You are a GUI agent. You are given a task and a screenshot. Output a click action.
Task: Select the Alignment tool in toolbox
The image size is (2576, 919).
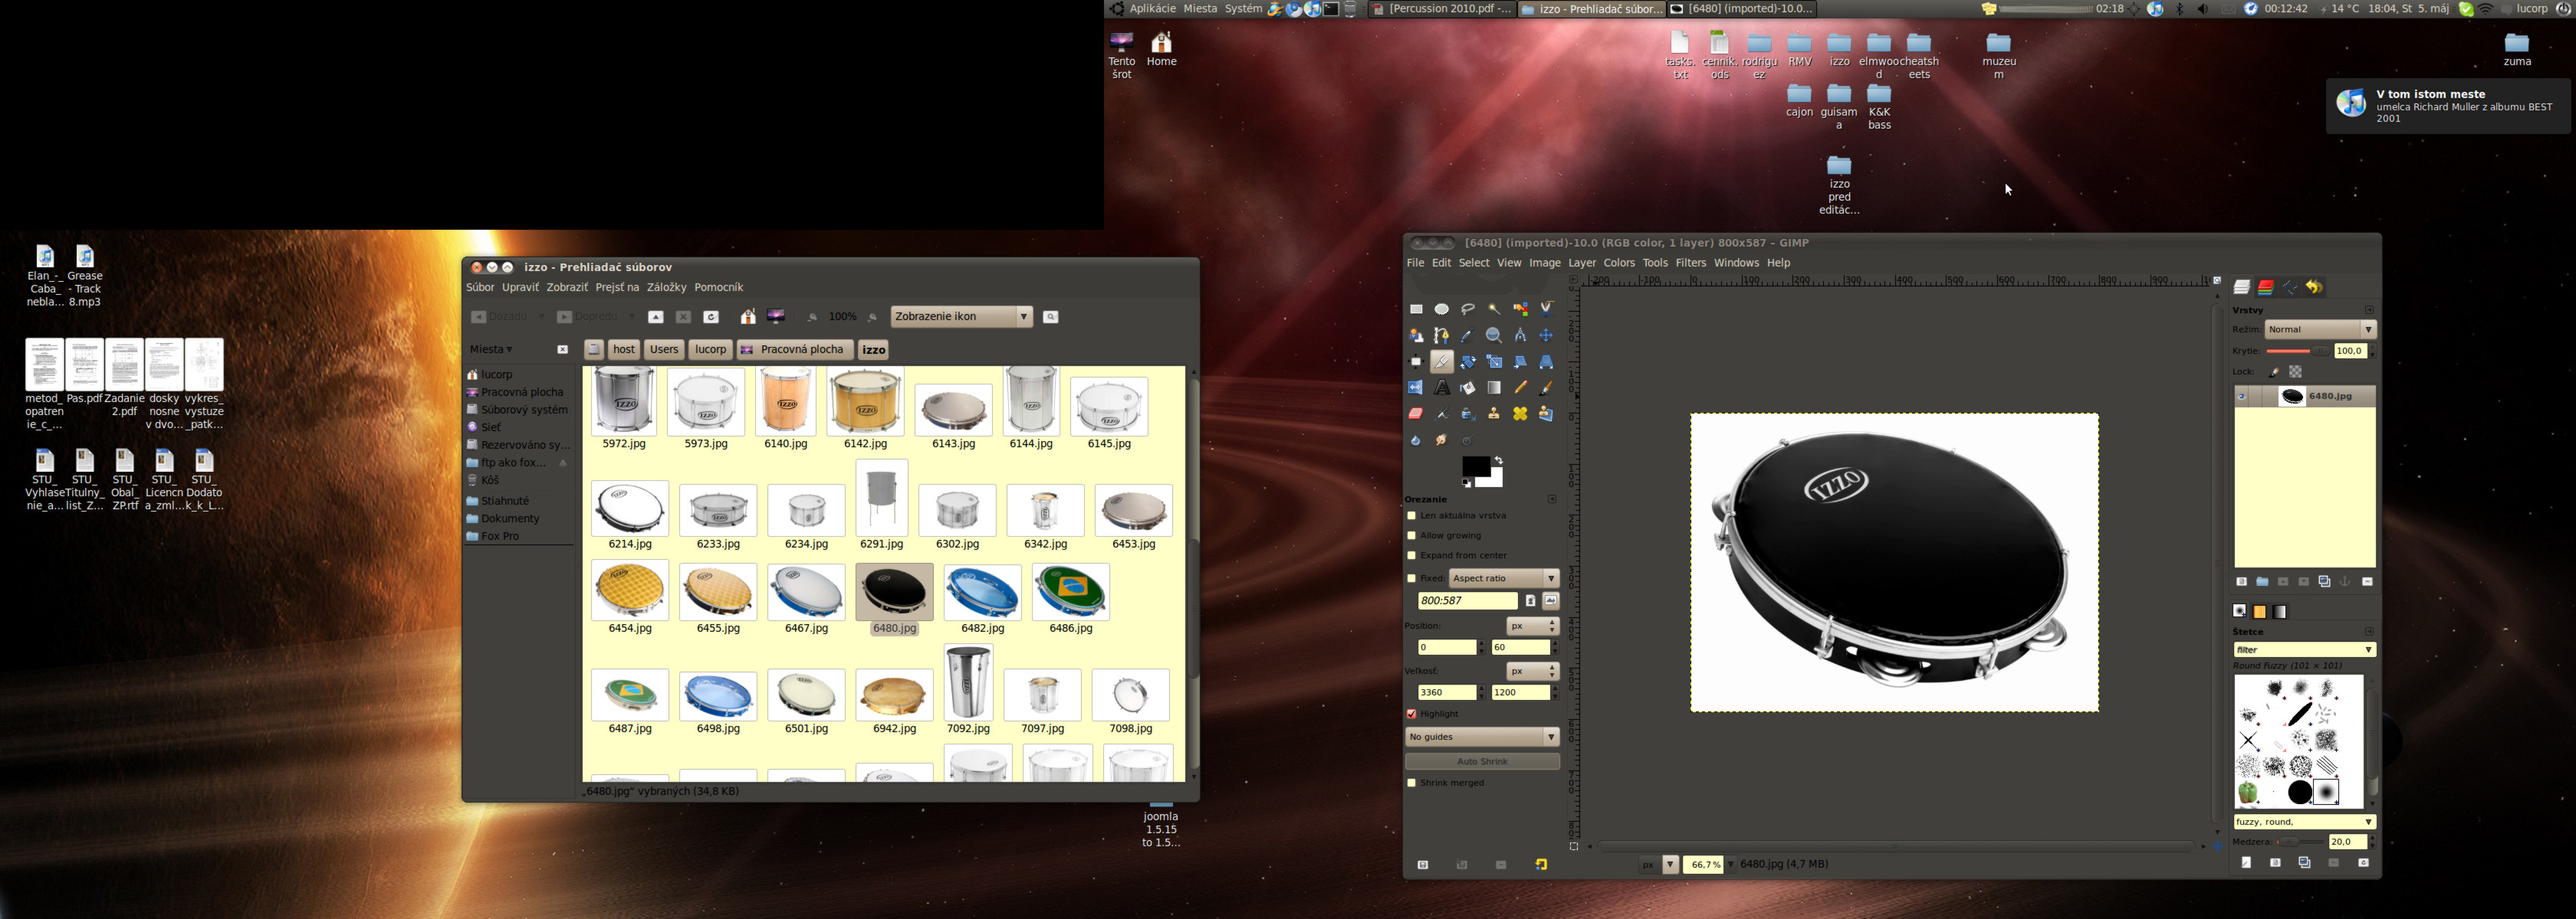click(1417, 361)
